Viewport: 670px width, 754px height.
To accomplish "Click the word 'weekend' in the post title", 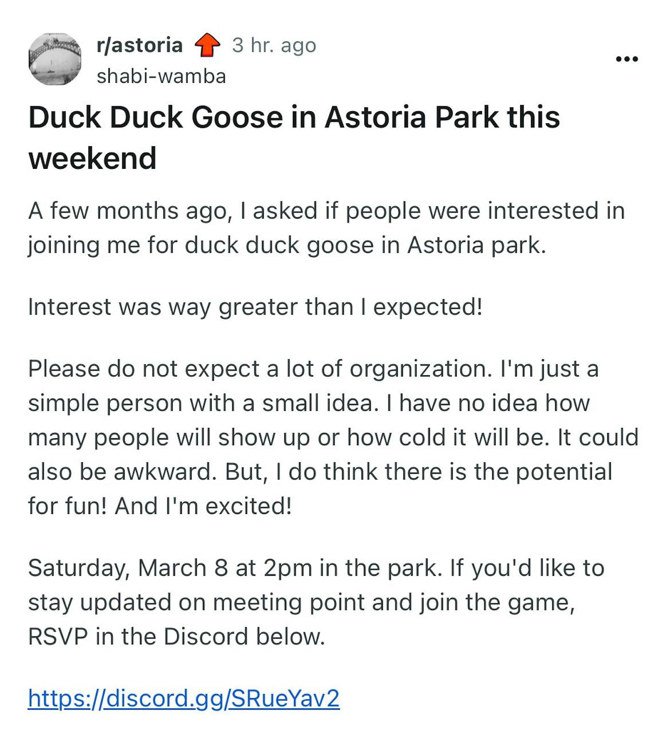I will pyautogui.click(x=92, y=158).
